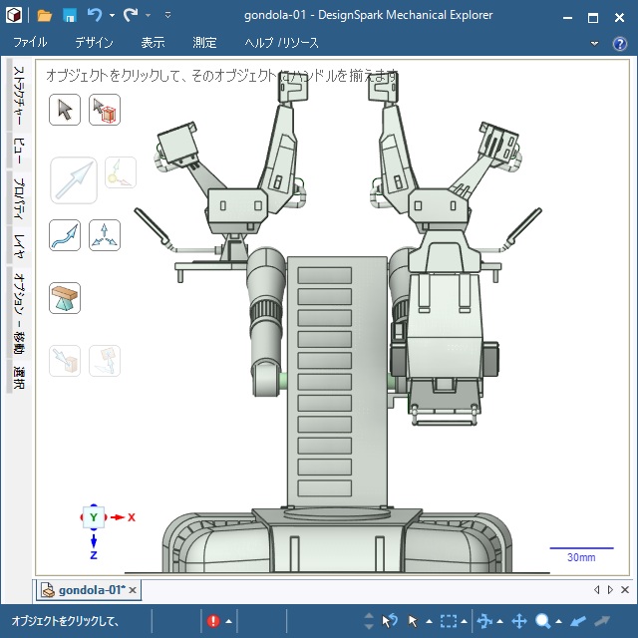Open the ビュー side panel tab
Image resolution: width=638 pixels, height=638 pixels.
[19, 151]
